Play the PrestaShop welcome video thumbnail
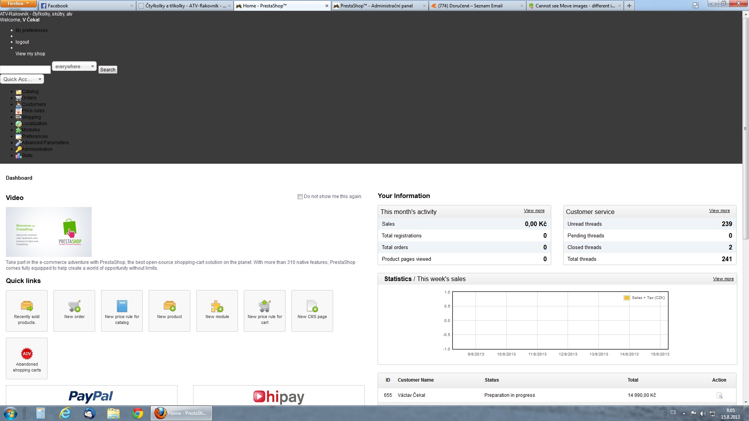 coord(49,232)
